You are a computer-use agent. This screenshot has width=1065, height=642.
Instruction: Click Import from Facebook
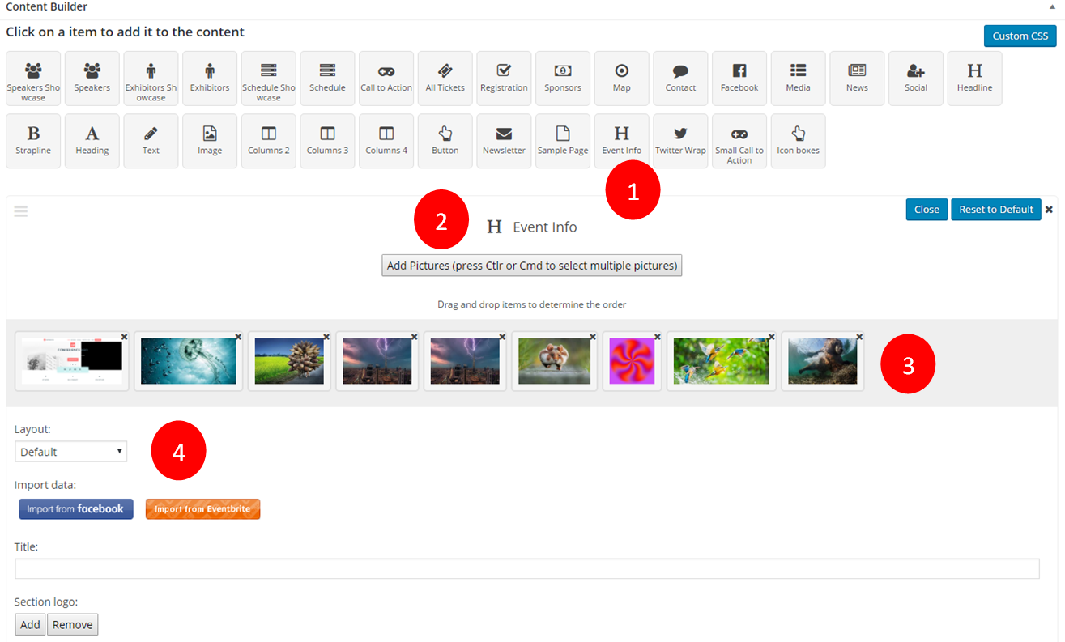point(76,509)
